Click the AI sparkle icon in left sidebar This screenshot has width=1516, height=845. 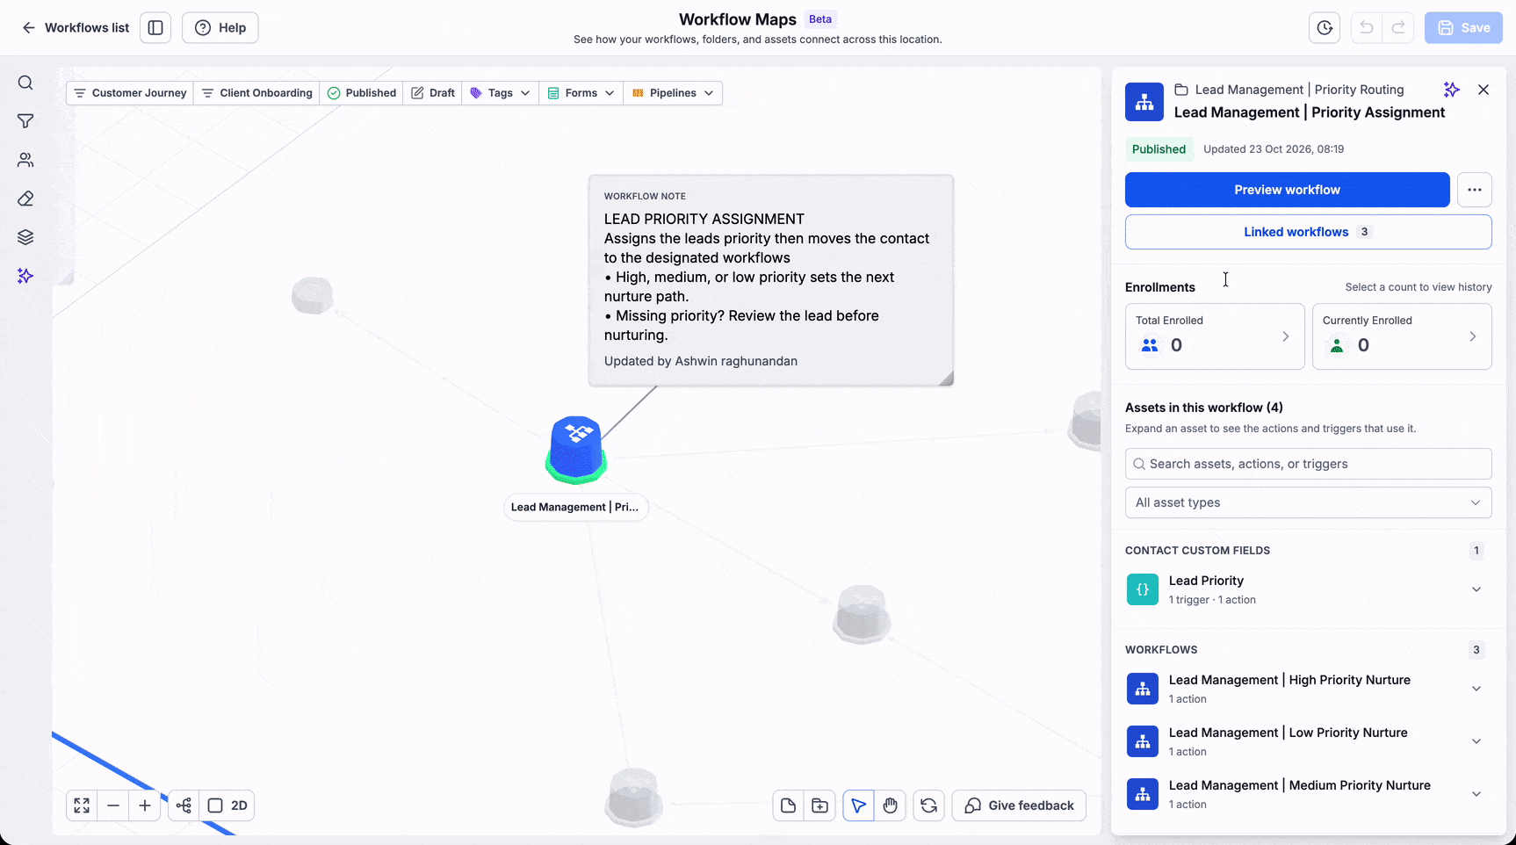tap(25, 276)
